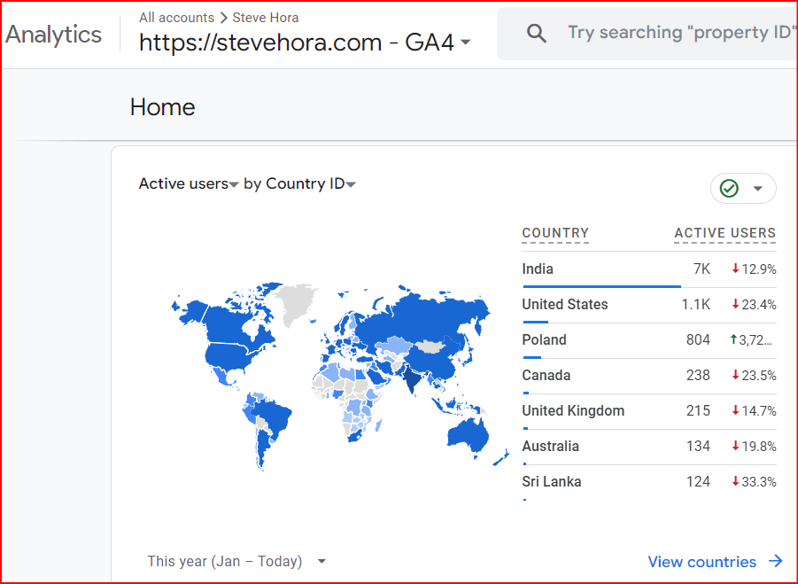Viewport: 798px width, 584px height.
Task: Open the data quality dropdown arrow
Action: (758, 189)
